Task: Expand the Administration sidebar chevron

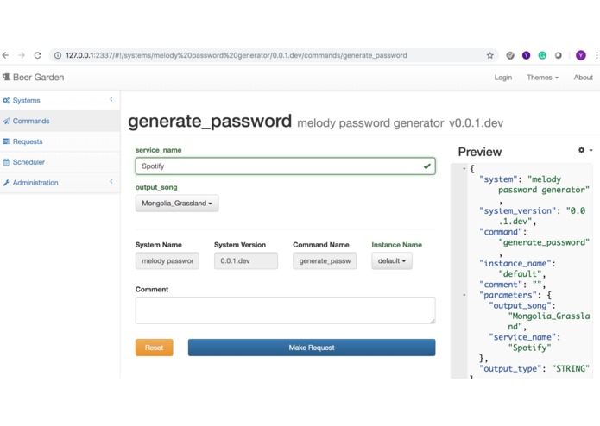Action: click(111, 181)
